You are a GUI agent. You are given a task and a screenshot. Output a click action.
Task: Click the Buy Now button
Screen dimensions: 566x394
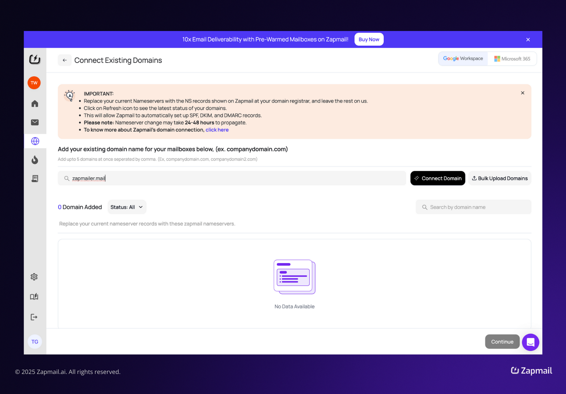[369, 39]
